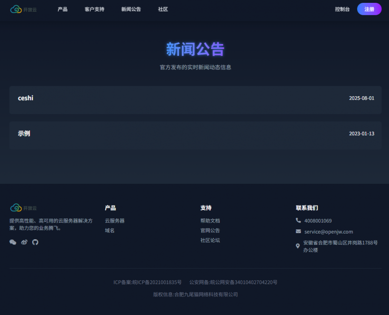Click the 注册 register button
Viewport: 389px width, 315px height.
[369, 9]
